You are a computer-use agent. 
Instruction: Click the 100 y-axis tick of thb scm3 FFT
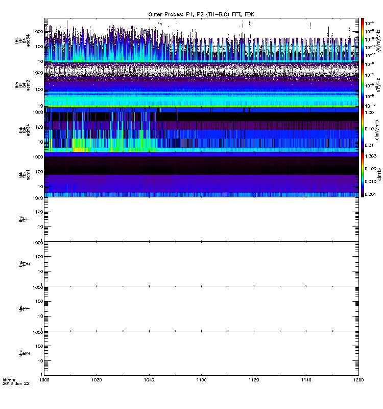[39, 89]
